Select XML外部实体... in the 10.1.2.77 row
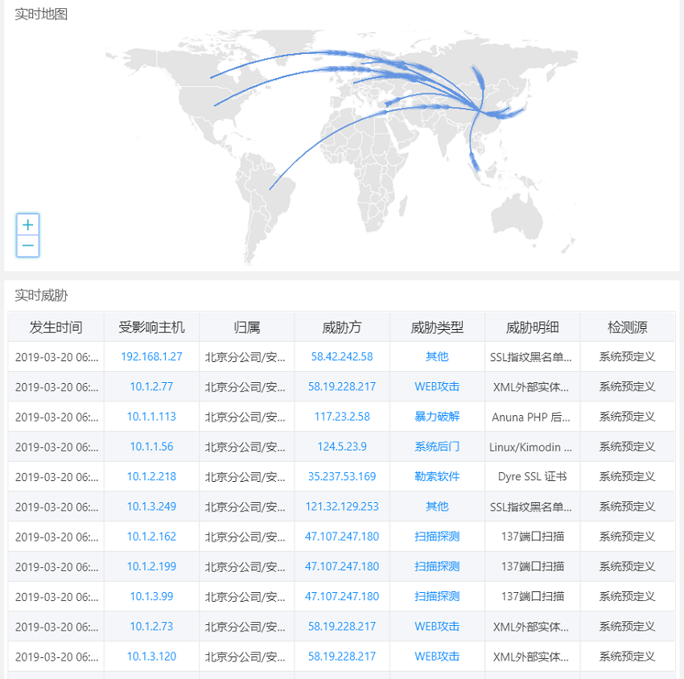Viewport: 684px width, 679px height. point(531,387)
